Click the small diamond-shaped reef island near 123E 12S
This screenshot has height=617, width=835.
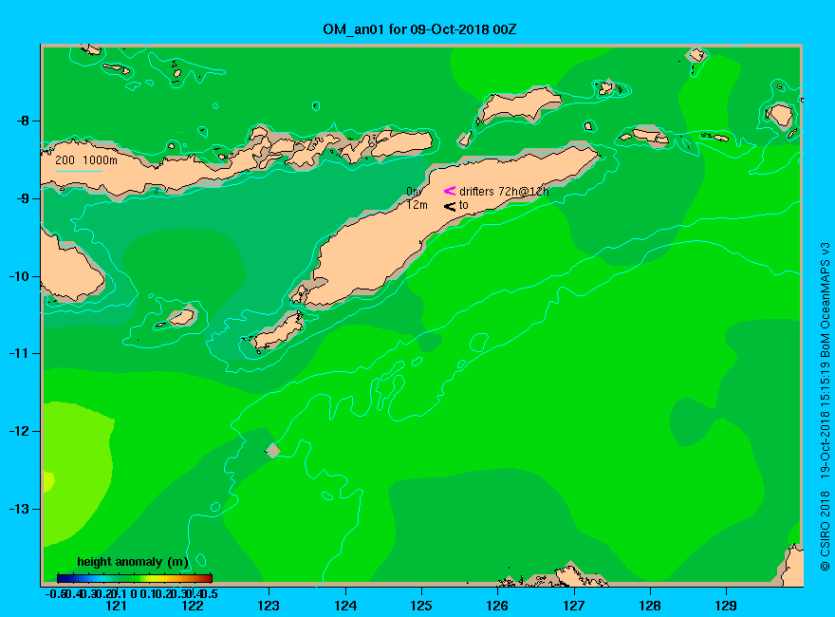pyautogui.click(x=272, y=450)
